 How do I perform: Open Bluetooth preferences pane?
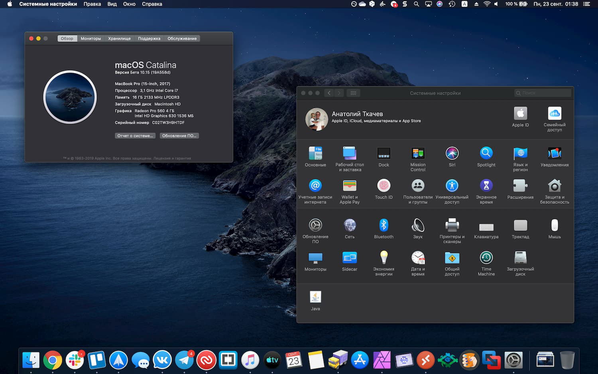[x=383, y=226]
